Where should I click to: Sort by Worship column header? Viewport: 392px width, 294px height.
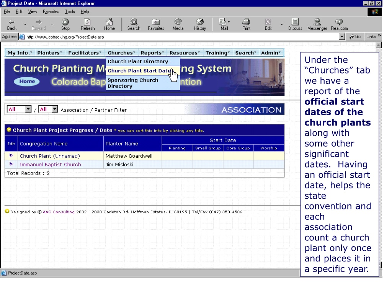tap(268, 148)
